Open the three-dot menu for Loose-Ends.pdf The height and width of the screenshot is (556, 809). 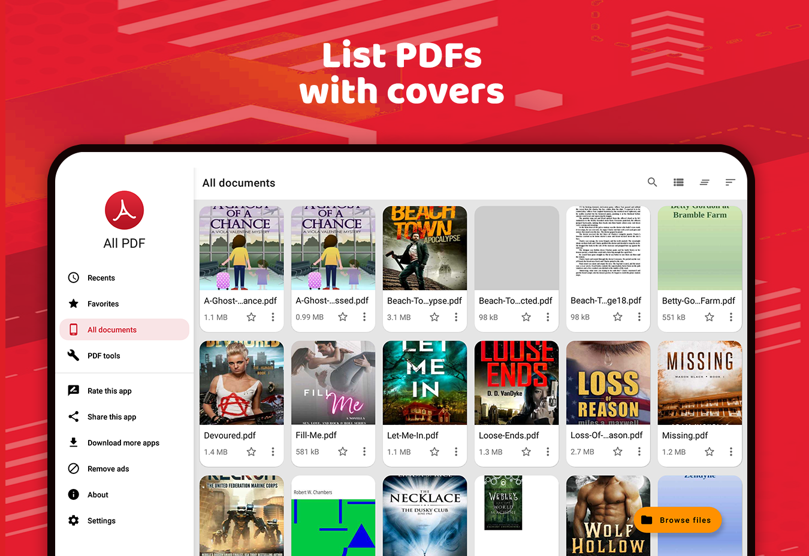[x=547, y=451]
